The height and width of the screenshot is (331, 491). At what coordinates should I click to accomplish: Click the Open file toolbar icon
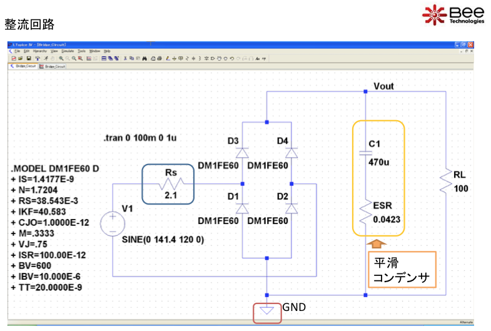coord(21,58)
